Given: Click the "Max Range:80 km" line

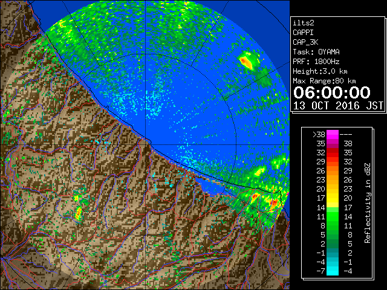Looking at the screenshot, I should pyautogui.click(x=324, y=81).
